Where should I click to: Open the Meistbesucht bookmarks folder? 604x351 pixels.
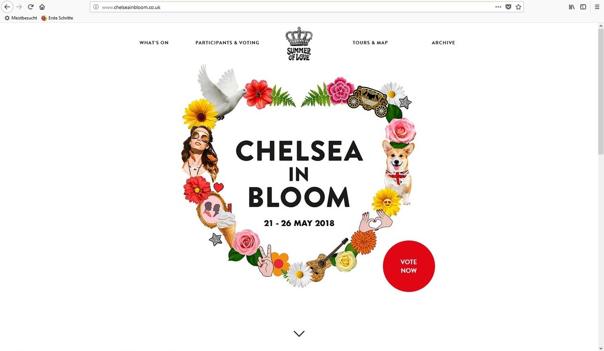click(x=21, y=18)
